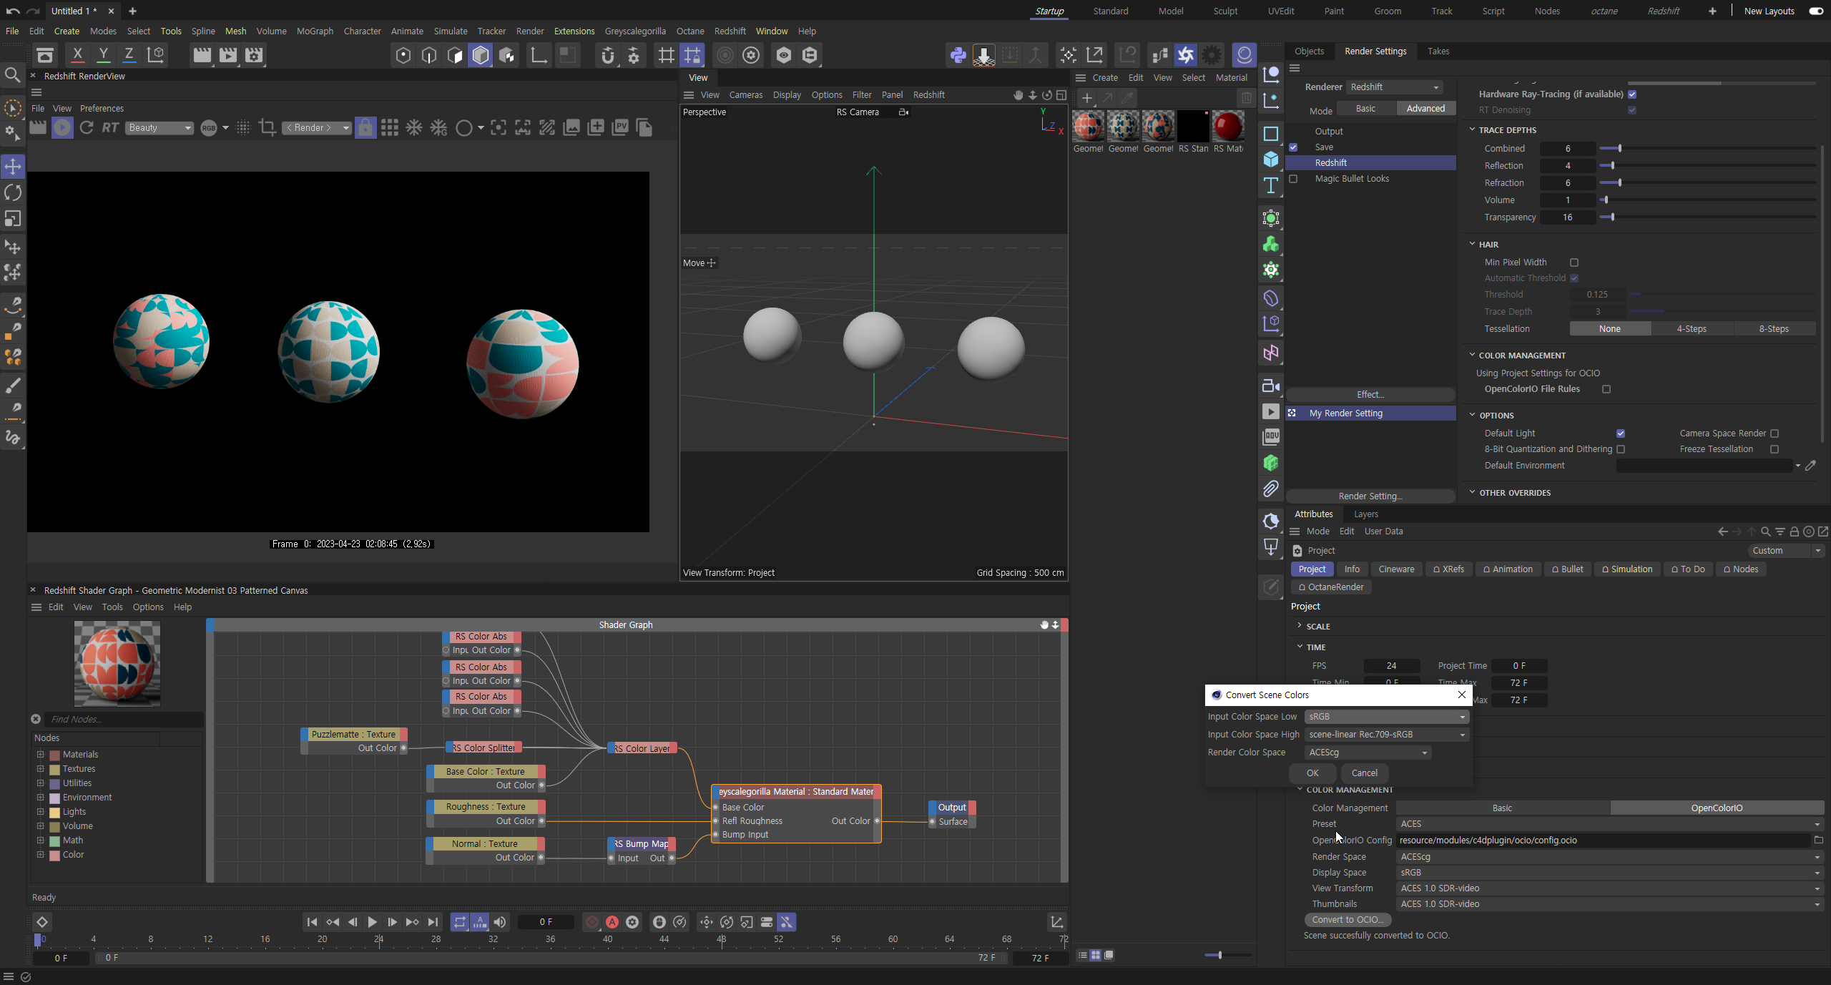This screenshot has width=1831, height=985.
Task: Refresh the Redshift RenderView
Action: (87, 127)
